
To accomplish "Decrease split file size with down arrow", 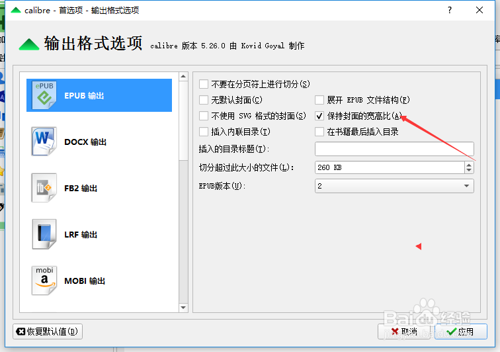I will (469, 171).
